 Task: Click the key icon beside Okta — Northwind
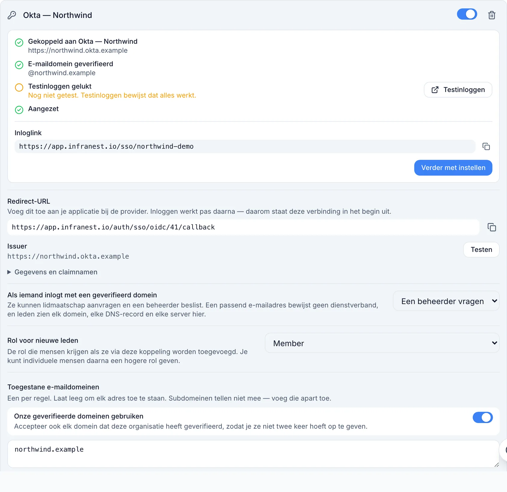click(12, 15)
